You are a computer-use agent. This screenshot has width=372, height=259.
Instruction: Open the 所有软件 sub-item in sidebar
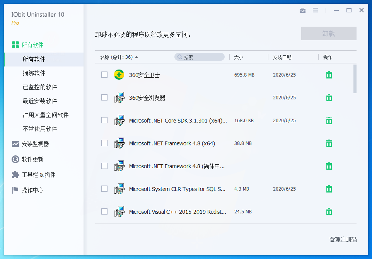point(44,59)
